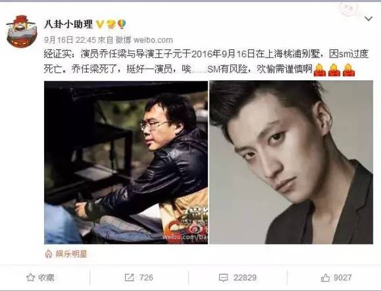Click the 八卦小助理 profile avatar
Image resolution: width=381 pixels, height=291 pixels.
click(x=21, y=32)
